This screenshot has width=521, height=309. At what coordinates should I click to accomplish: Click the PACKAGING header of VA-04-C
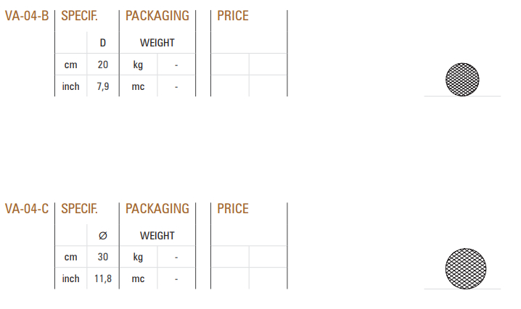[x=157, y=209]
